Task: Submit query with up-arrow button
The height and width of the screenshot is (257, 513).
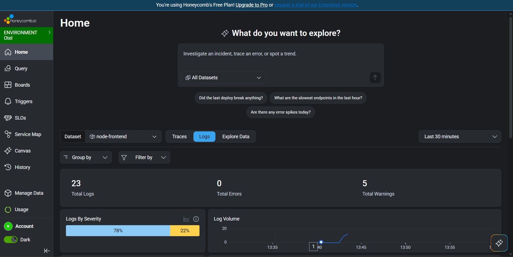Action: pos(375,78)
